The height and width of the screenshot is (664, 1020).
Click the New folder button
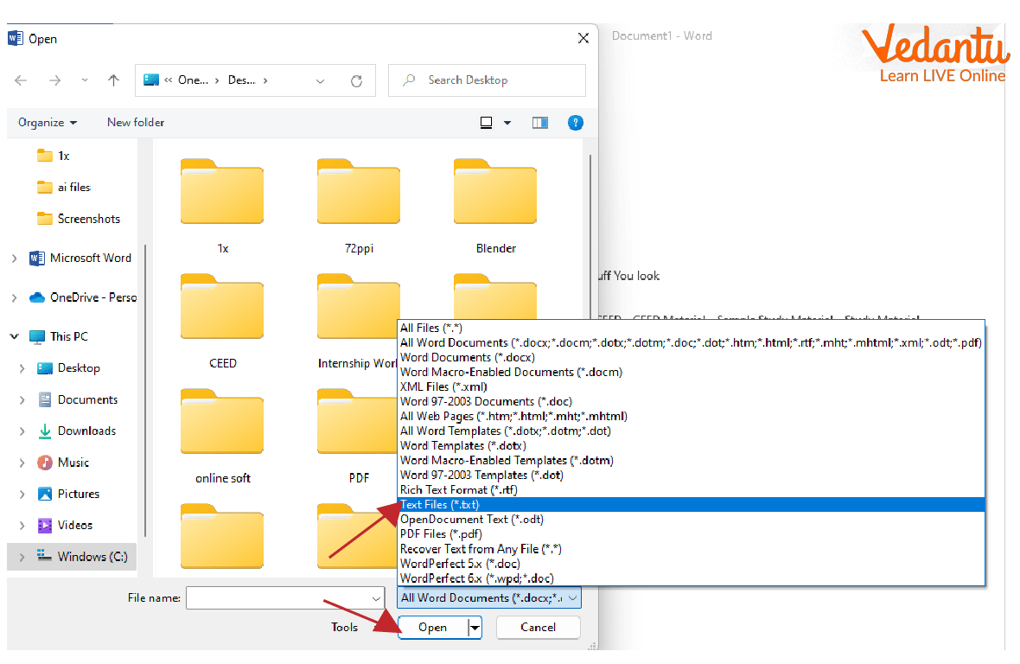tap(136, 123)
